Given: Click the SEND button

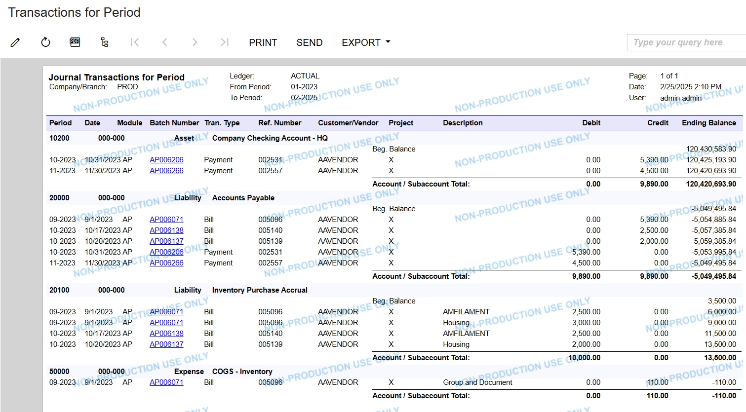Looking at the screenshot, I should pos(310,42).
